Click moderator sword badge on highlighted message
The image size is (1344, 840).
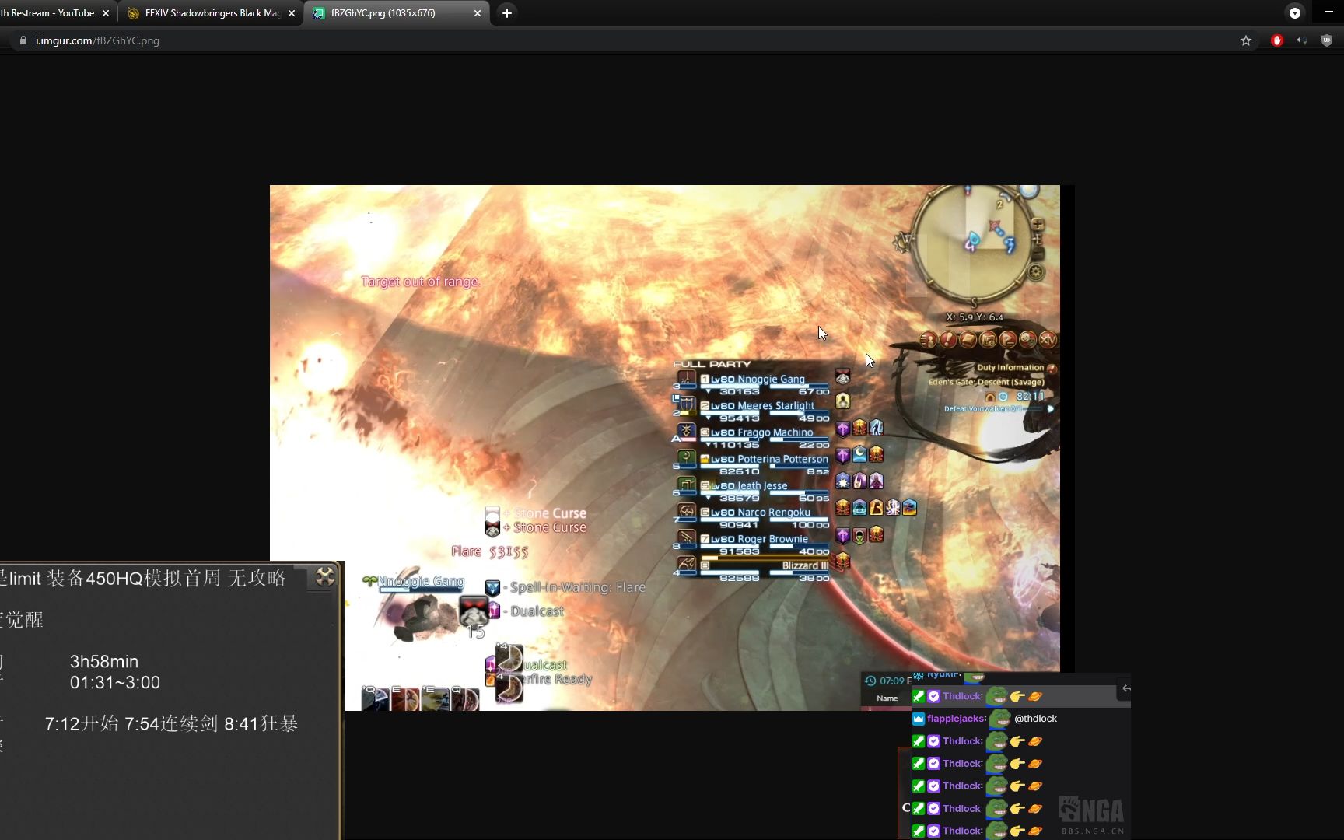pyautogui.click(x=918, y=696)
